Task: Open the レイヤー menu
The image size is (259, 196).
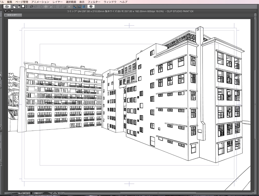Action: (57, 2)
